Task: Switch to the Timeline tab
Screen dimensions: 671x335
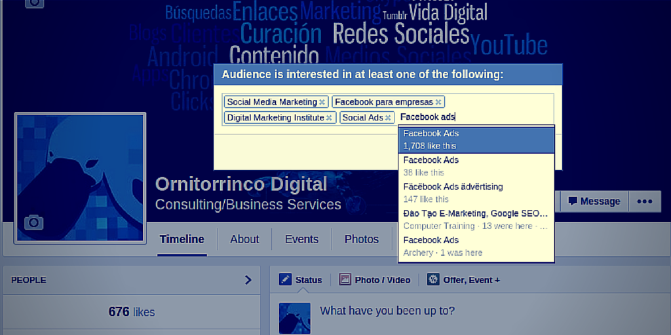Action: point(182,239)
